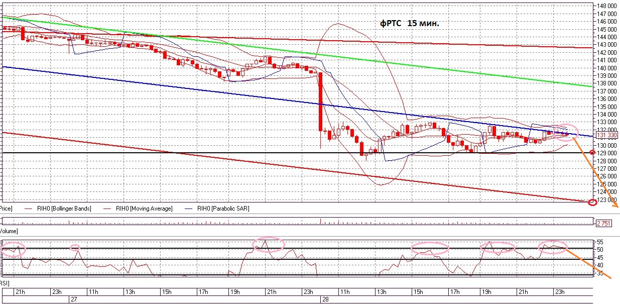This screenshot has height=304, width=620.
Task: Click the current price tag 131 330
Action: (606, 135)
